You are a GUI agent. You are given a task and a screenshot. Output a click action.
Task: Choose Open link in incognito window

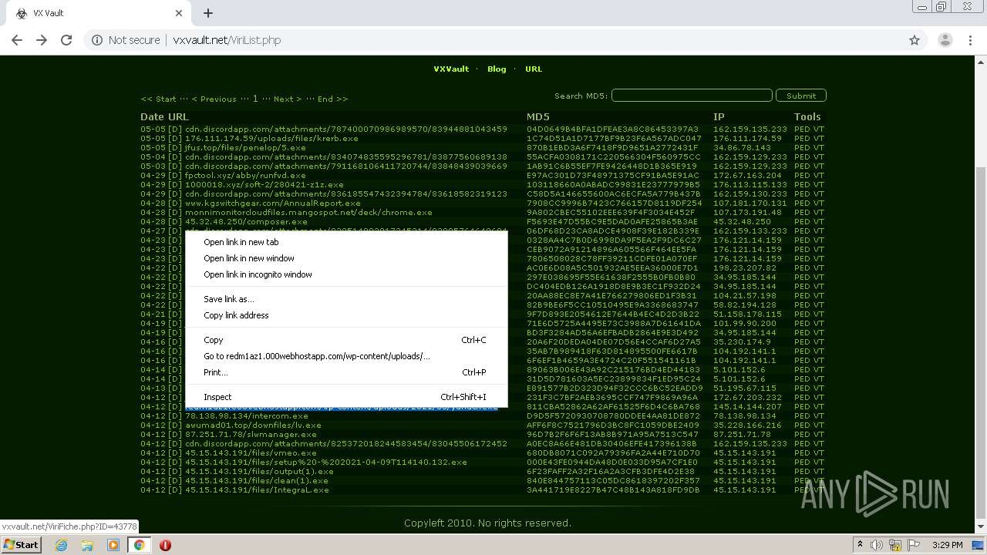pos(346,274)
